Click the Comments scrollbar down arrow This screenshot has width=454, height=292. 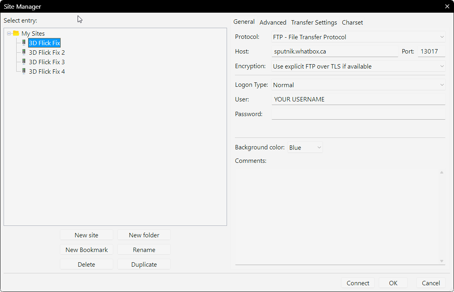point(441,261)
